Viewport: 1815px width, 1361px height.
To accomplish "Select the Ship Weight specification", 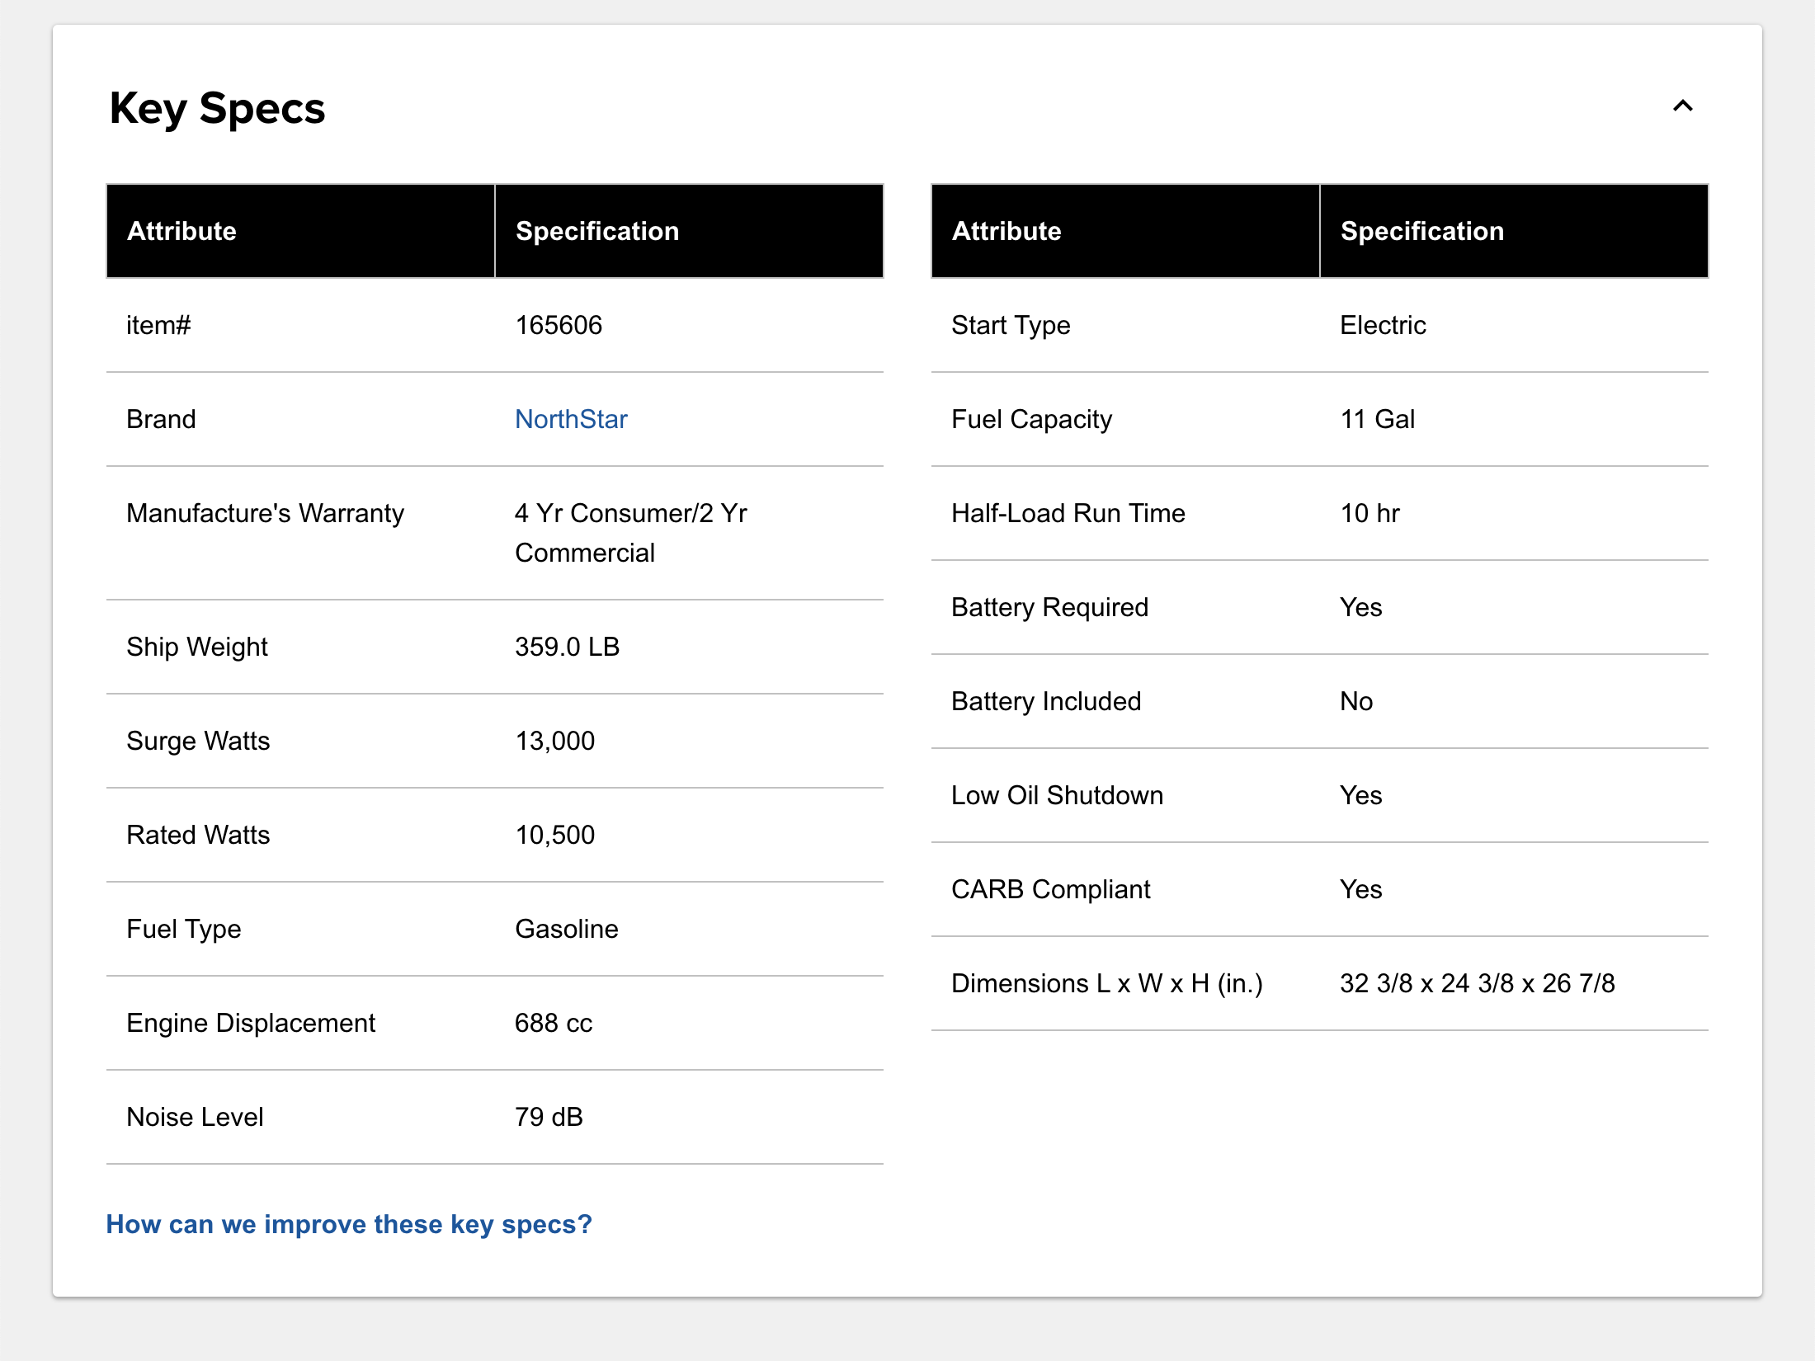I will point(567,647).
